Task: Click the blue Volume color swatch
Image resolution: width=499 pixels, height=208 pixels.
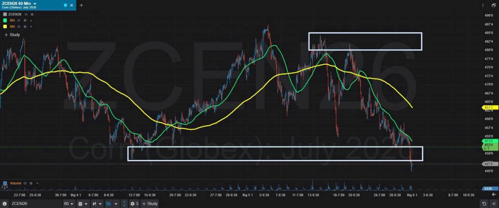Action: tap(5, 183)
